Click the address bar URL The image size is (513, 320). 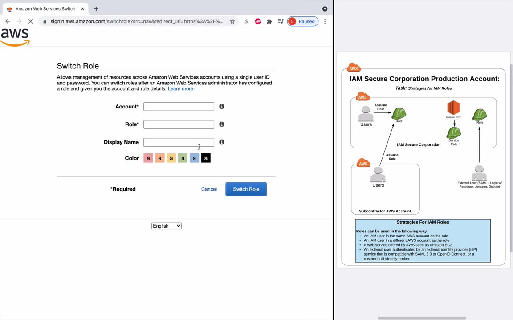pos(137,21)
